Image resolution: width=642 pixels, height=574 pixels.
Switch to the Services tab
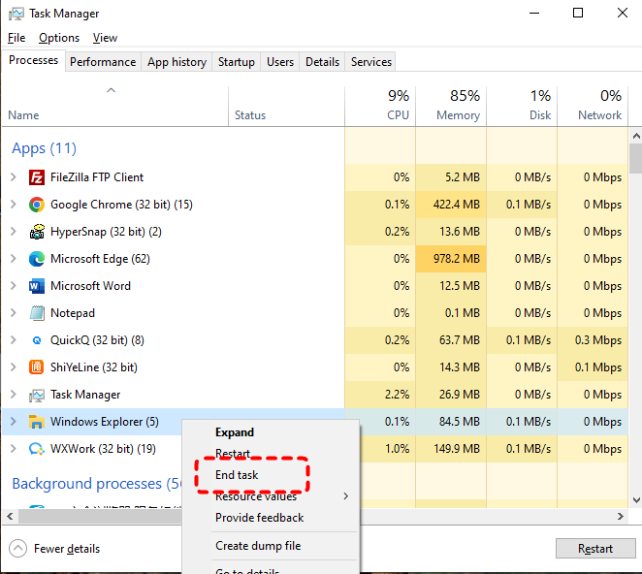pos(371,62)
